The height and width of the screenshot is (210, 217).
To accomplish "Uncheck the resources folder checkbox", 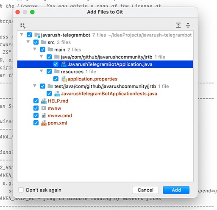I will [x=49, y=72].
